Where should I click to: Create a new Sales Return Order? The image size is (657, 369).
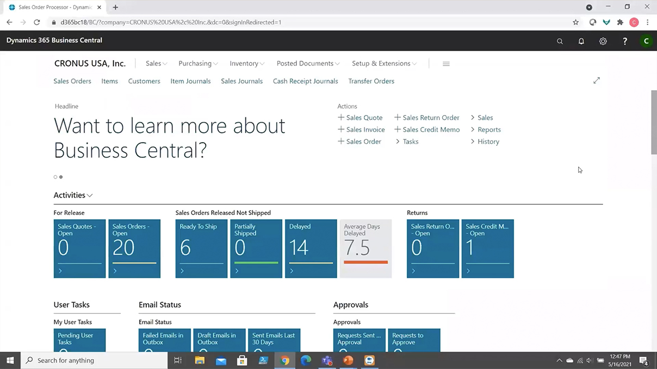pos(427,118)
